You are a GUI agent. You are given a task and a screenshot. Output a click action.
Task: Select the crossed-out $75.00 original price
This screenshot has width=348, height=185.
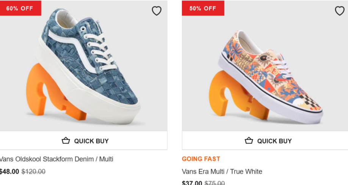click(215, 183)
